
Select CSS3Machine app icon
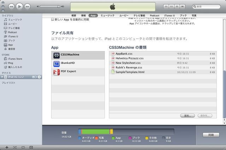(x=56, y=56)
